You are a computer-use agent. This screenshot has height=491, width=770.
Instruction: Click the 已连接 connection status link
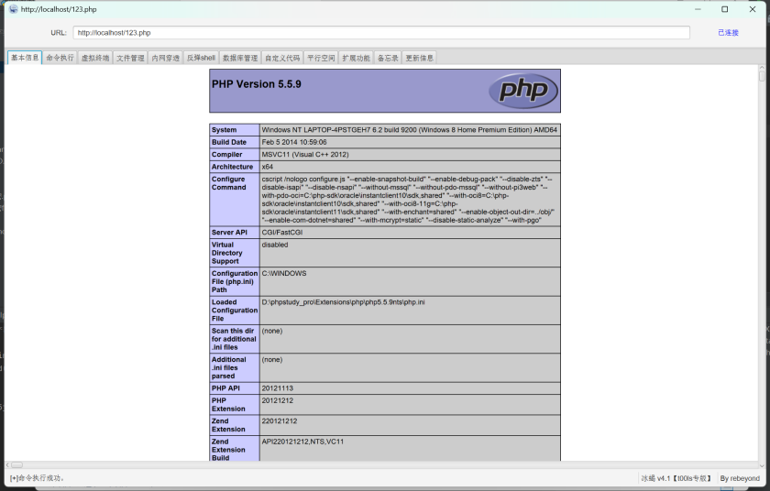[x=728, y=33]
